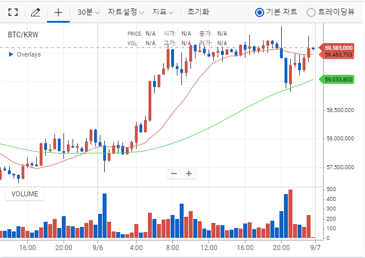Click the 8:00 time axis label
The height and width of the screenshot is (258, 365).
tap(172, 248)
